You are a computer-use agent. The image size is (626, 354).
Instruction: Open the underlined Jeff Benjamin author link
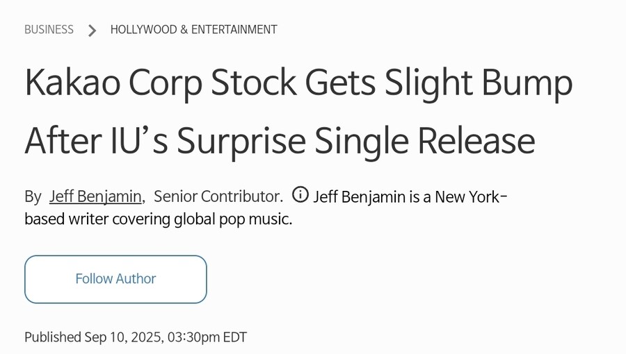(95, 196)
